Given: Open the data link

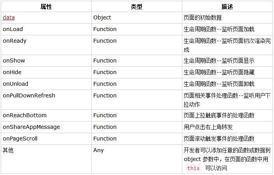Looking at the screenshot, I should tap(9, 17).
